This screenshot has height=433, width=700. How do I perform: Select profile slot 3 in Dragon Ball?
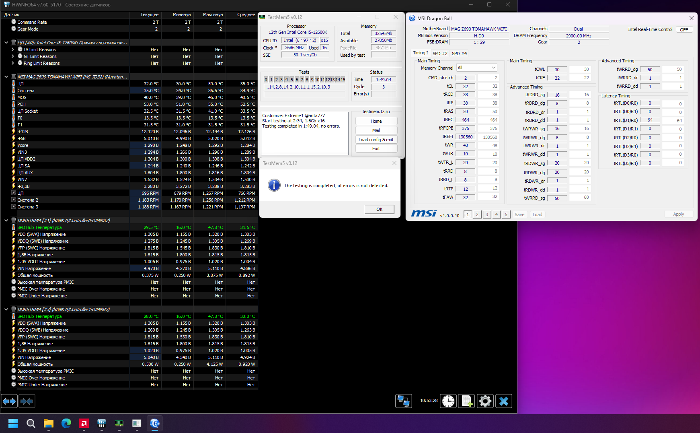pyautogui.click(x=487, y=214)
